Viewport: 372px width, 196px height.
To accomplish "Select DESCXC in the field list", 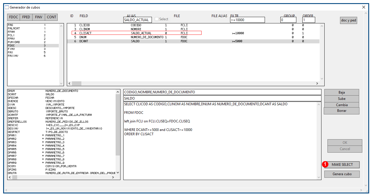I will click(61, 125).
